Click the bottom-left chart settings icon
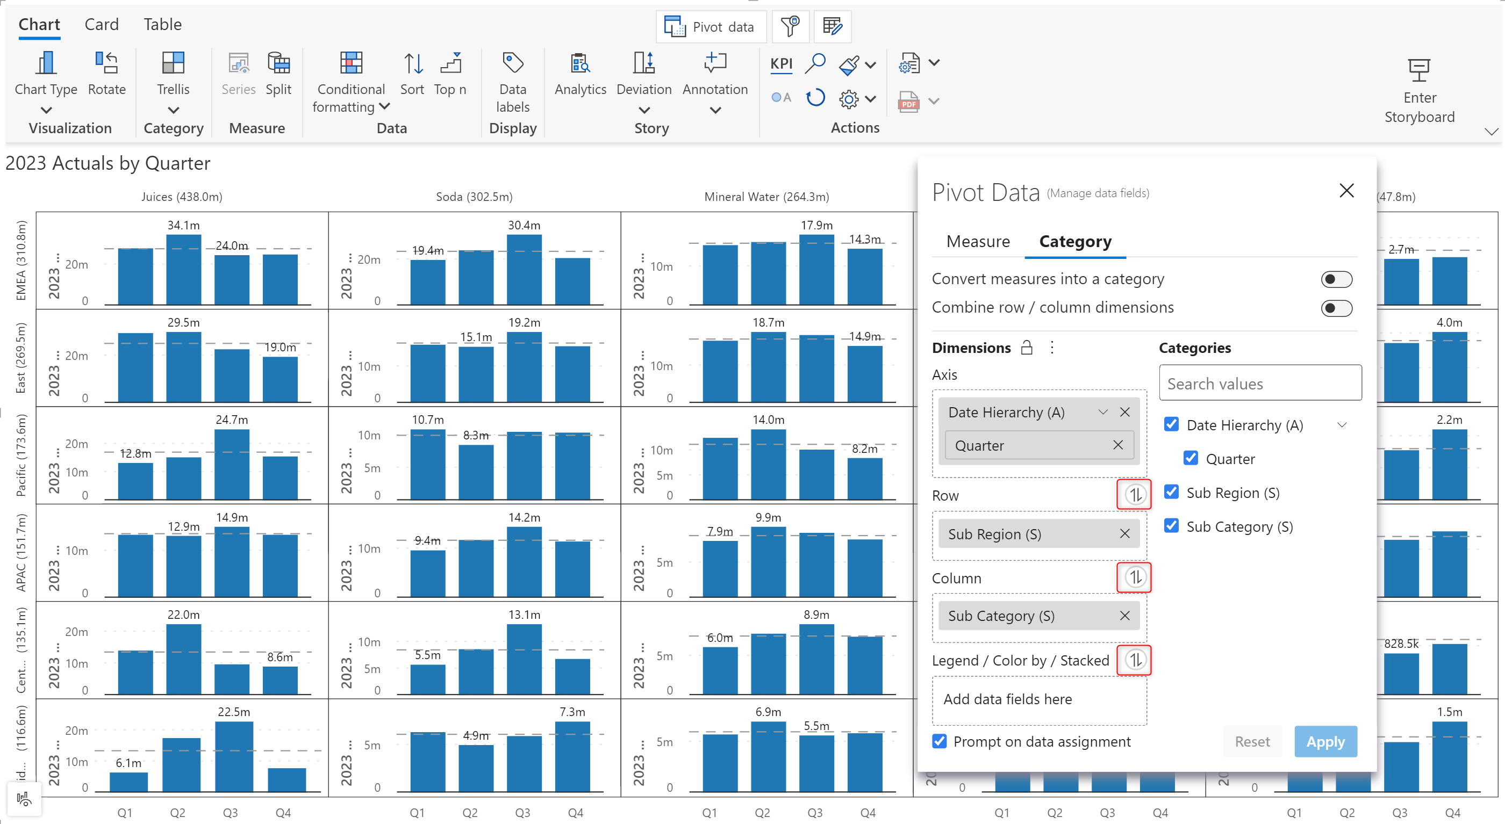The height and width of the screenshot is (824, 1505). click(x=24, y=799)
